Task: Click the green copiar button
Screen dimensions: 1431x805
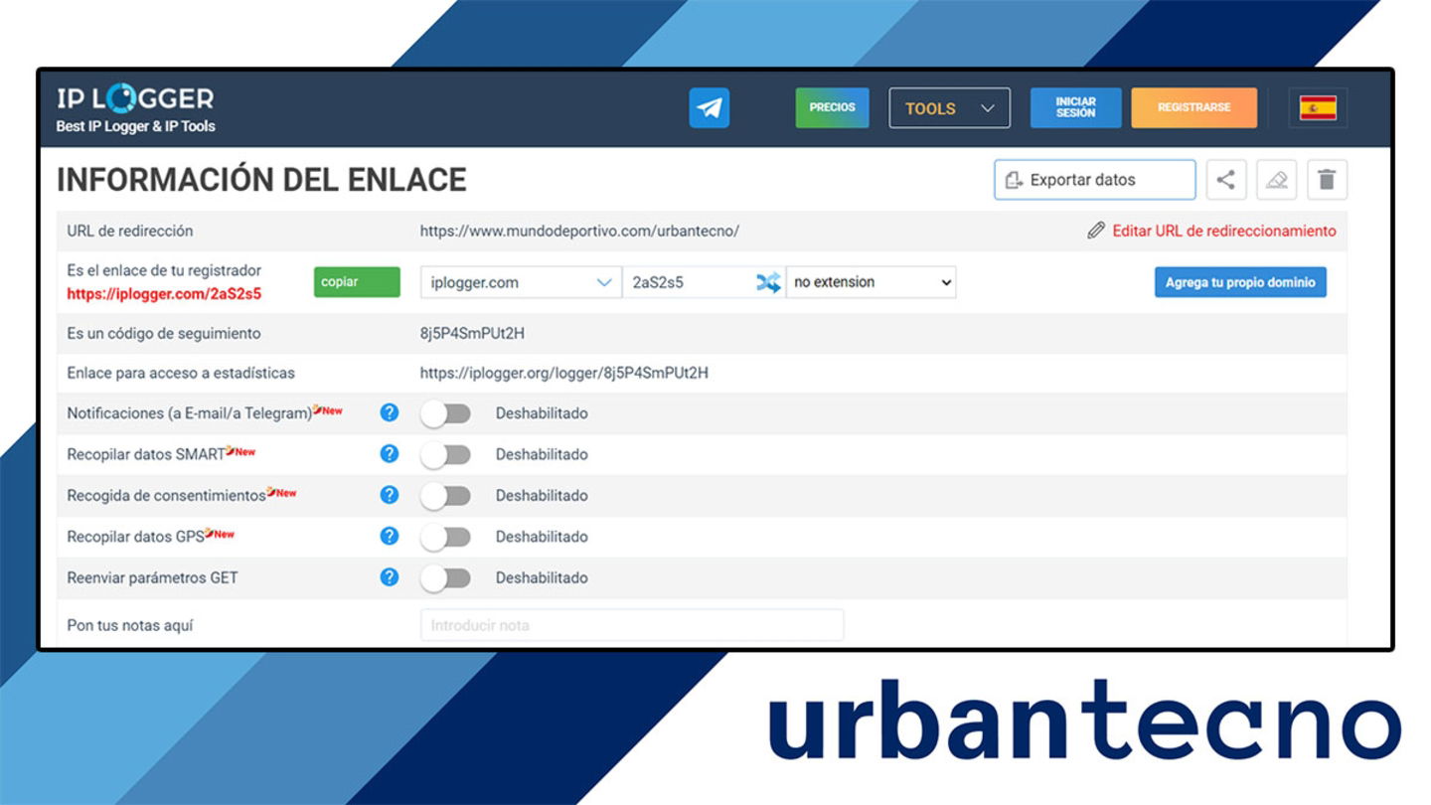Action: [357, 282]
